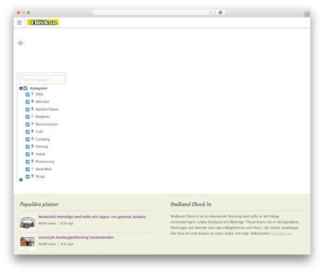324x274 pixels.
Task: Uncheck the Hotell checkbox
Action: tap(28, 154)
